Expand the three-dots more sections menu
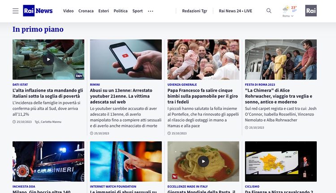 click(151, 11)
